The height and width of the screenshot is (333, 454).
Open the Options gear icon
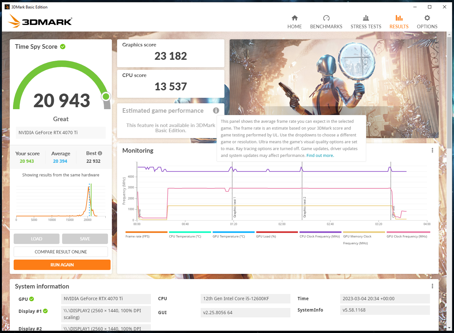pos(427,18)
